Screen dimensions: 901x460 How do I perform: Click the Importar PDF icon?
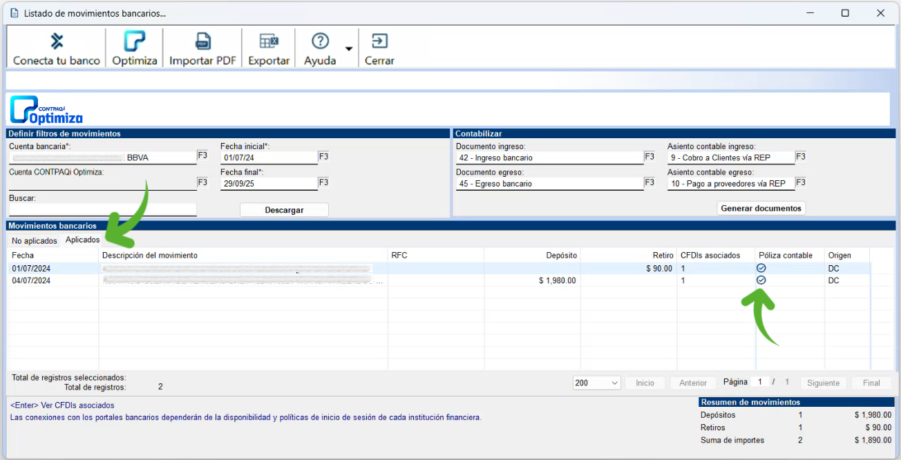click(x=202, y=41)
